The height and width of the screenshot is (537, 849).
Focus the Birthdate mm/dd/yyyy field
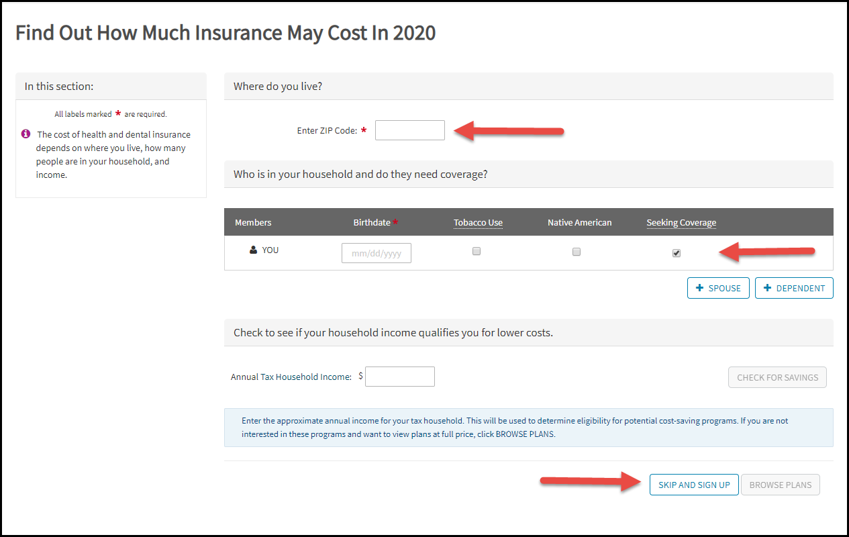coord(376,253)
